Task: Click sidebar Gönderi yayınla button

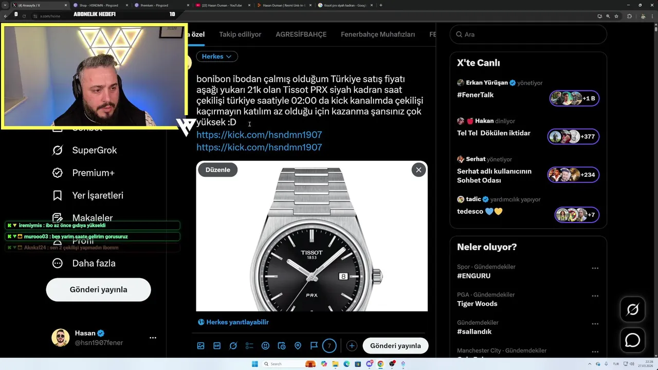Action: click(98, 289)
